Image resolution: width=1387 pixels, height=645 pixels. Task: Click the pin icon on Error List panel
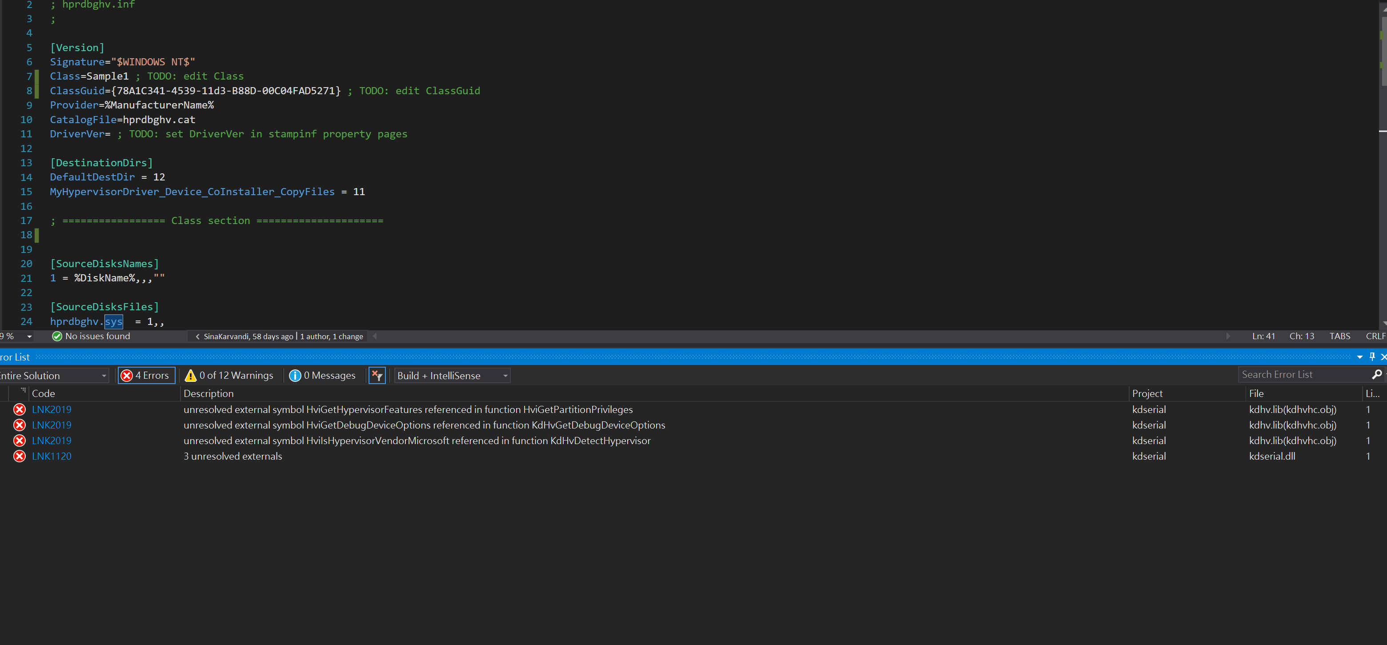coord(1371,357)
